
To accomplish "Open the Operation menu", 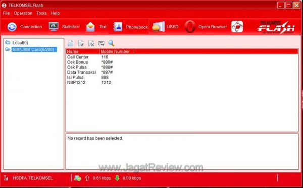I will (23, 13).
